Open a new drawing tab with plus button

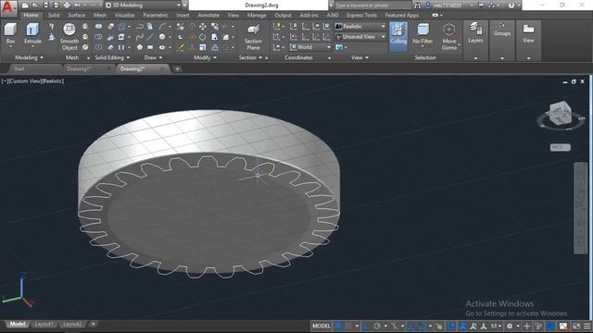point(177,68)
